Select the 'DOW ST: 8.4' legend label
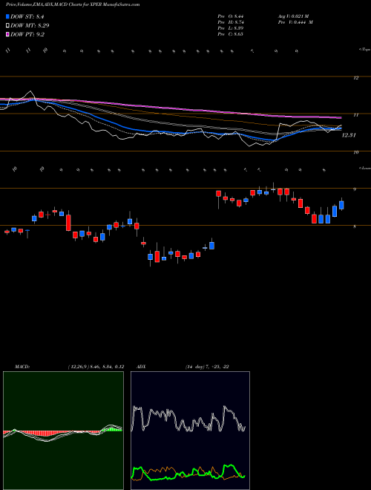 27,16
